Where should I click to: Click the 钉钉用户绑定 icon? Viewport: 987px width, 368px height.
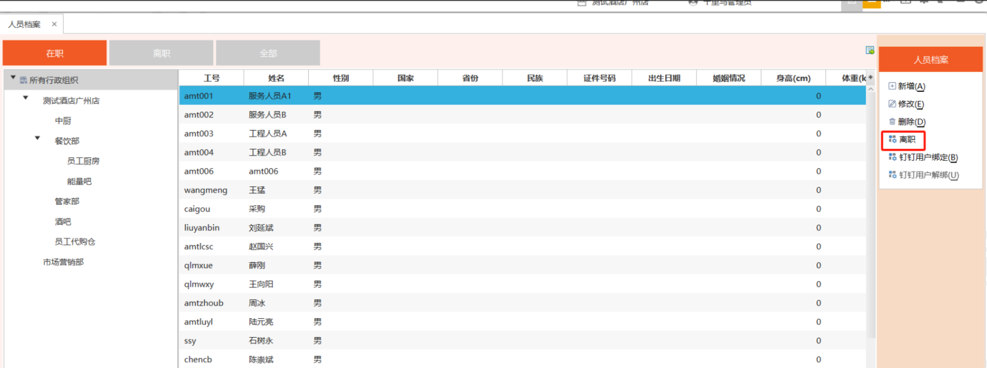click(x=892, y=157)
